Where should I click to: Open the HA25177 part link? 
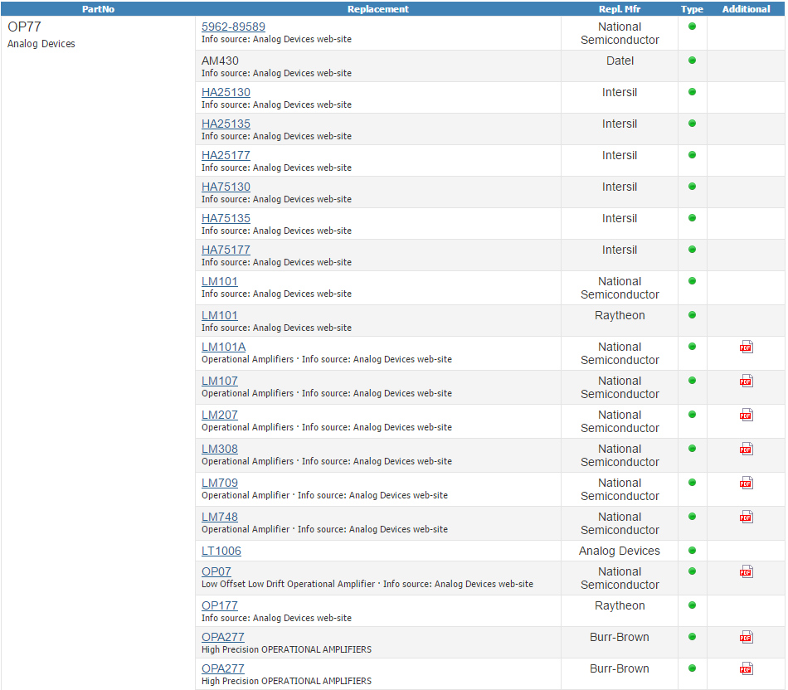(x=226, y=155)
